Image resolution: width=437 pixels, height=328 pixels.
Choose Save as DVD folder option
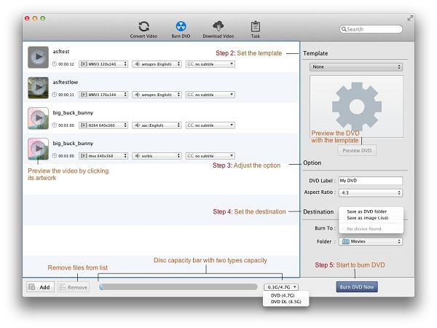pyautogui.click(x=367, y=211)
